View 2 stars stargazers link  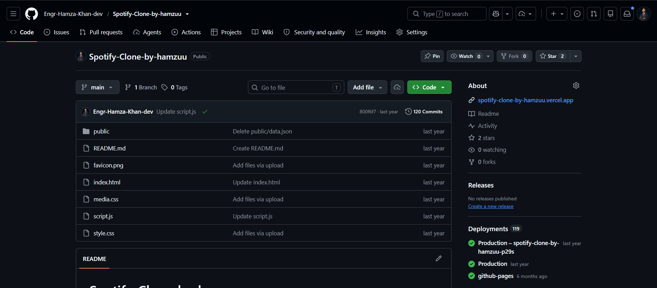(x=482, y=138)
